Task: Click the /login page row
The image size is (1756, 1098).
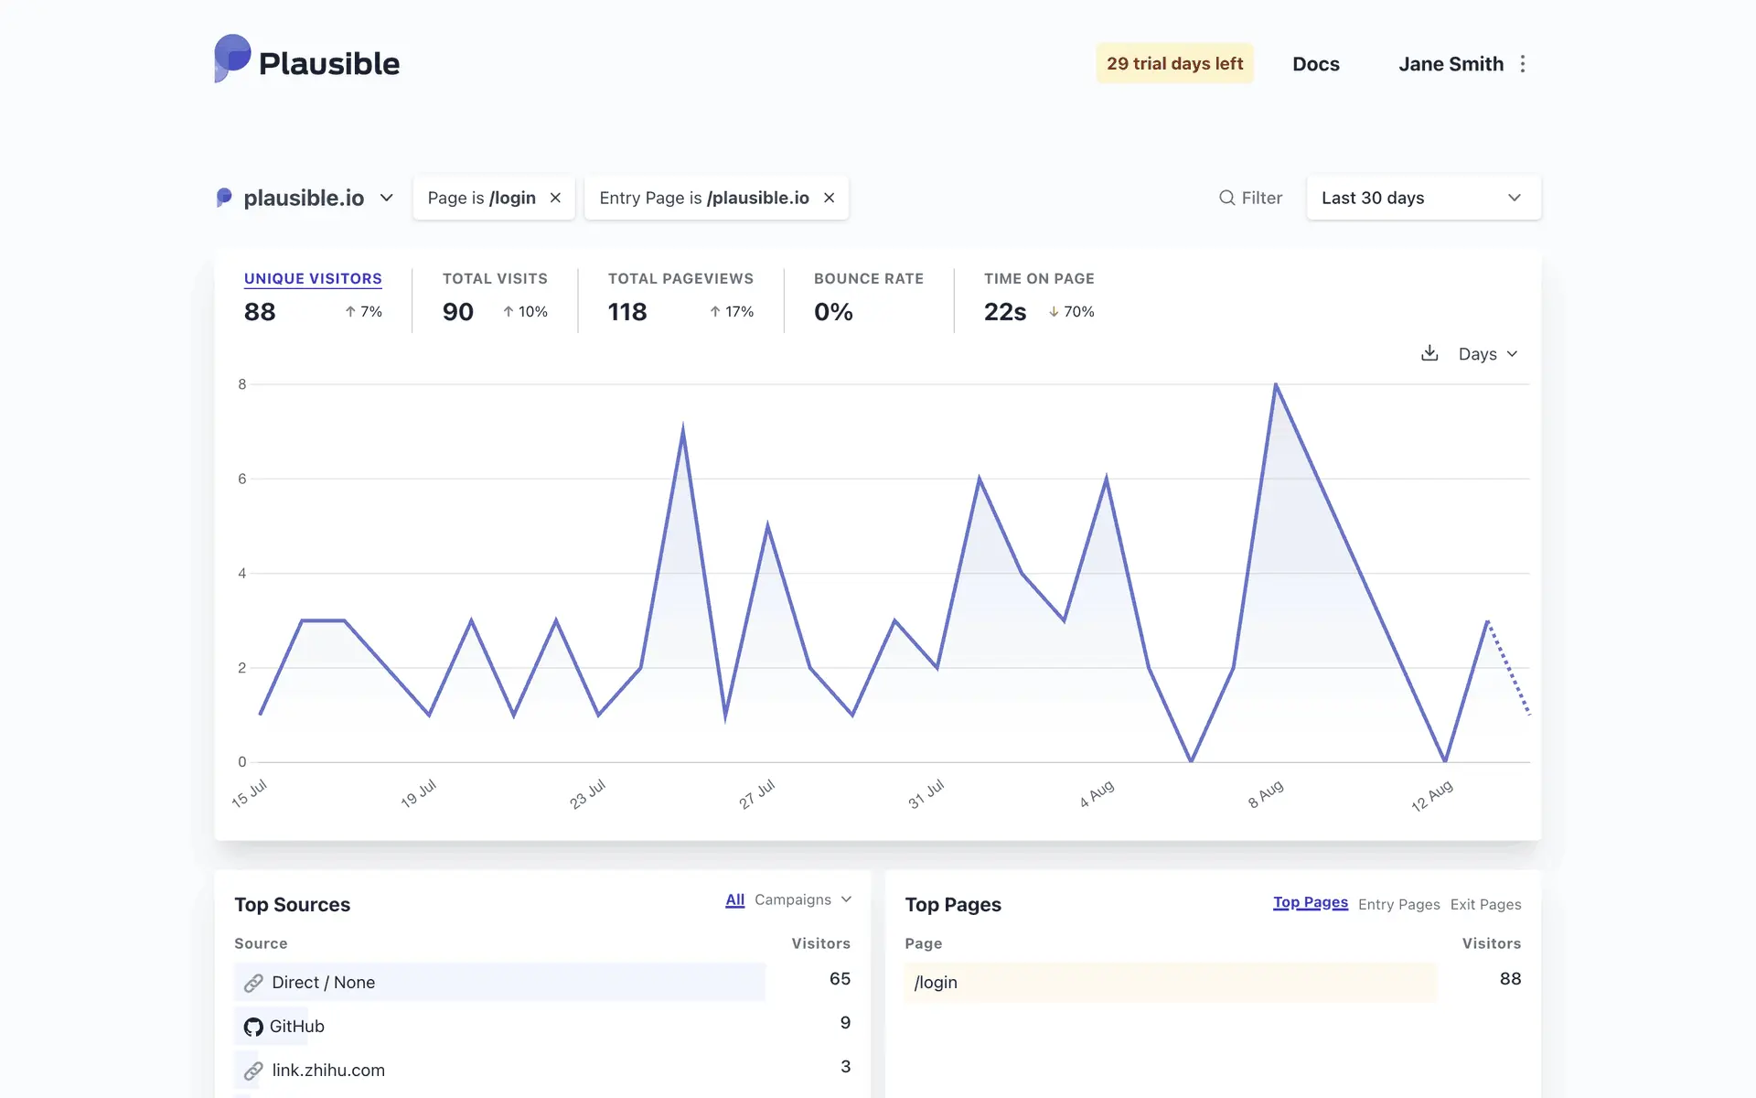Action: 936,983
